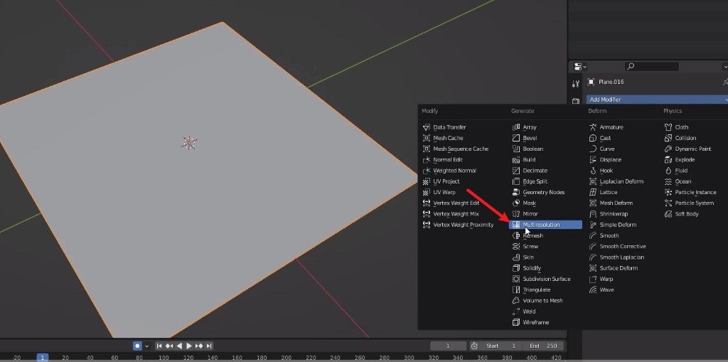
Task: Select the Vertex Weight Proximity modifier
Action: [x=459, y=225]
